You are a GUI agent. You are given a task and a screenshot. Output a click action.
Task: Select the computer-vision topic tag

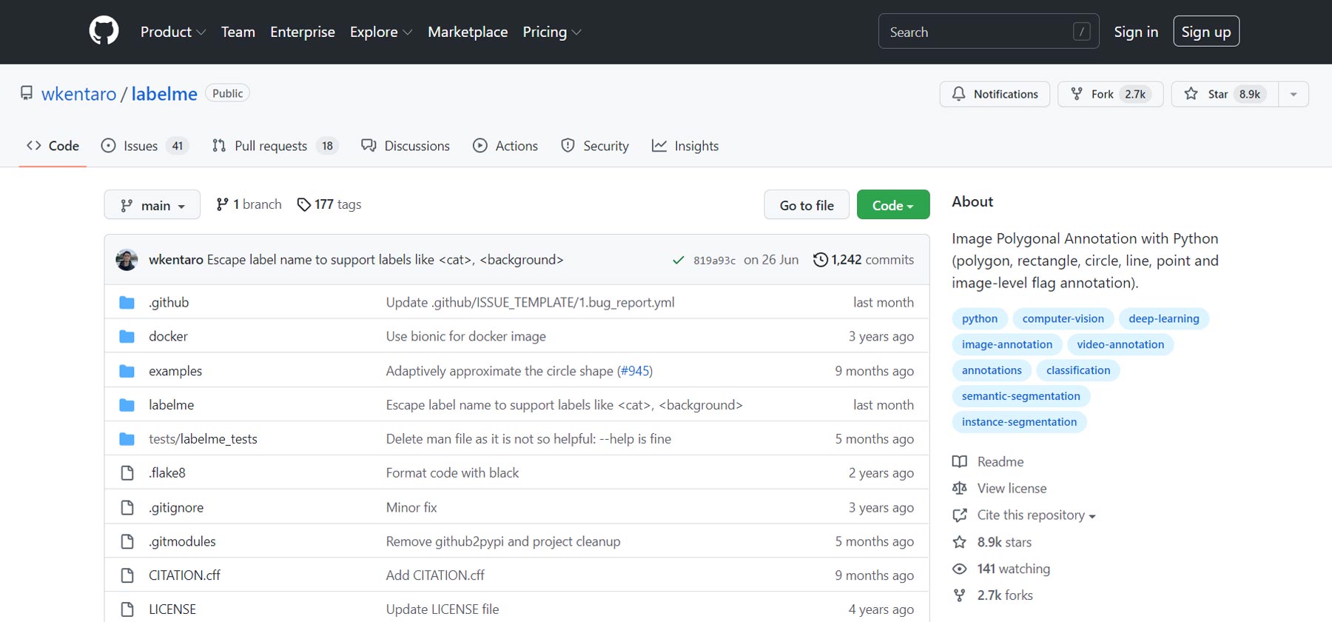point(1063,318)
